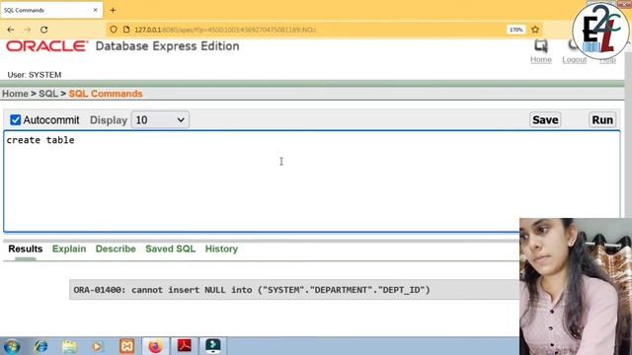This screenshot has width=632, height=355.
Task: Open the History tab
Action: point(221,248)
